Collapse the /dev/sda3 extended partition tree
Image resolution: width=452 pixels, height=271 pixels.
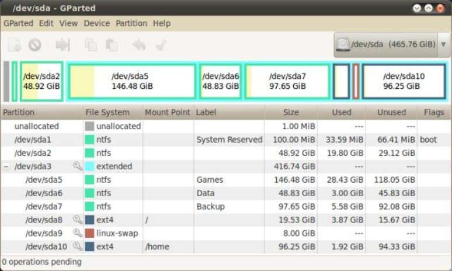(x=6, y=166)
